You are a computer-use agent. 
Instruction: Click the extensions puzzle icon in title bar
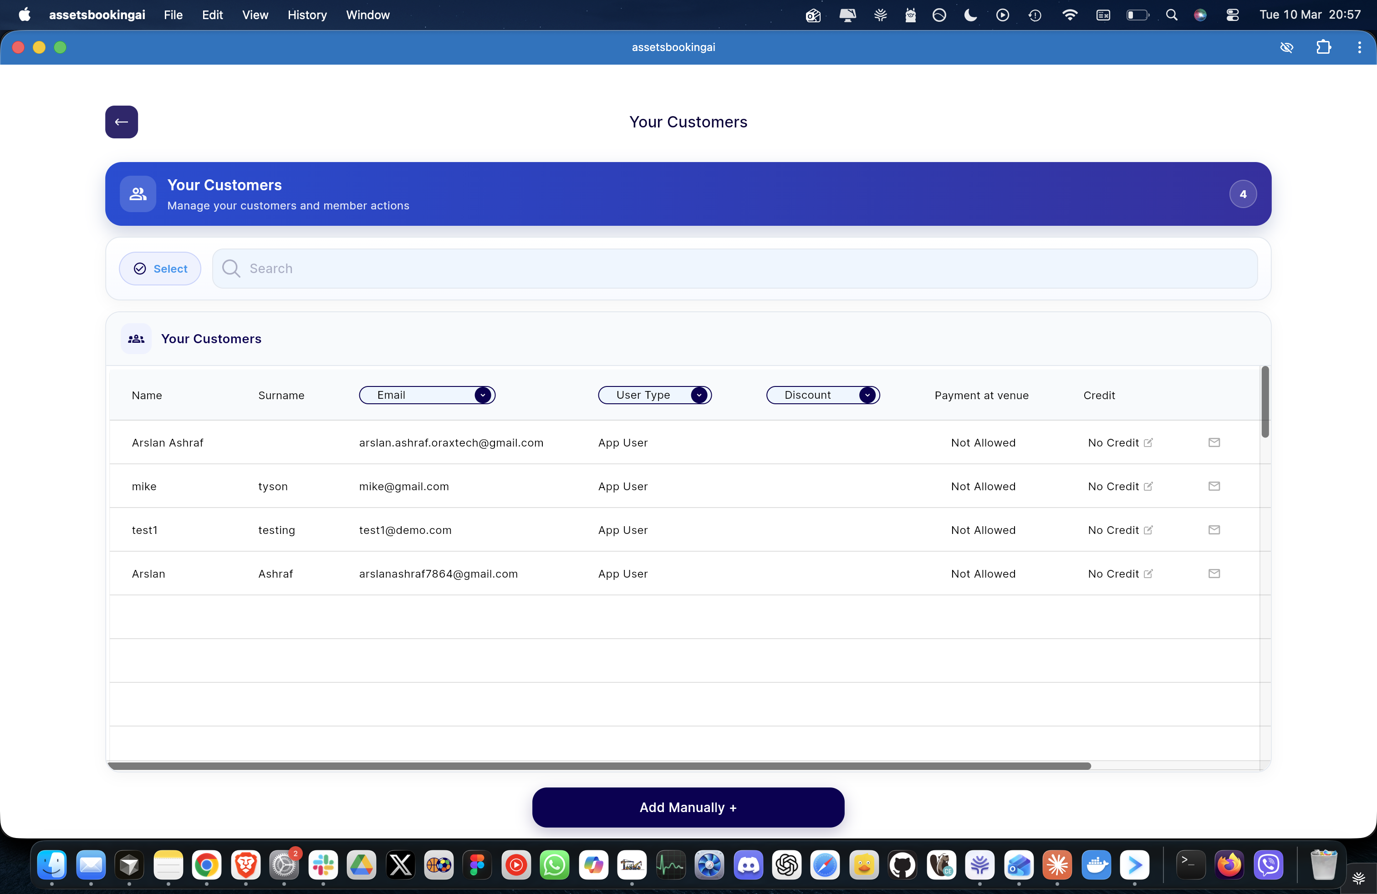click(1323, 47)
